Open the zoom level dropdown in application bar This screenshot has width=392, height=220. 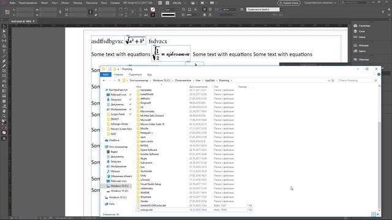[x=185, y=3]
